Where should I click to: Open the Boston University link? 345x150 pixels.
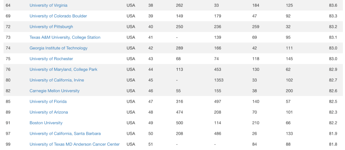(46, 123)
